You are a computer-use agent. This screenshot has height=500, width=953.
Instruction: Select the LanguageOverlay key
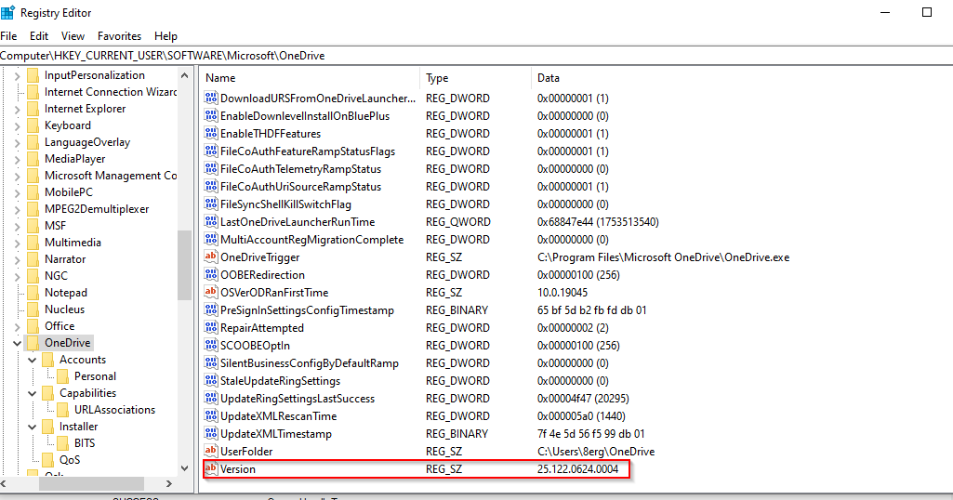(86, 142)
